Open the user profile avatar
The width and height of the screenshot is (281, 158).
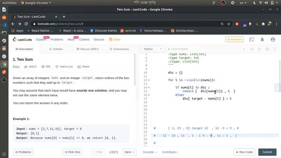[x=273, y=39]
